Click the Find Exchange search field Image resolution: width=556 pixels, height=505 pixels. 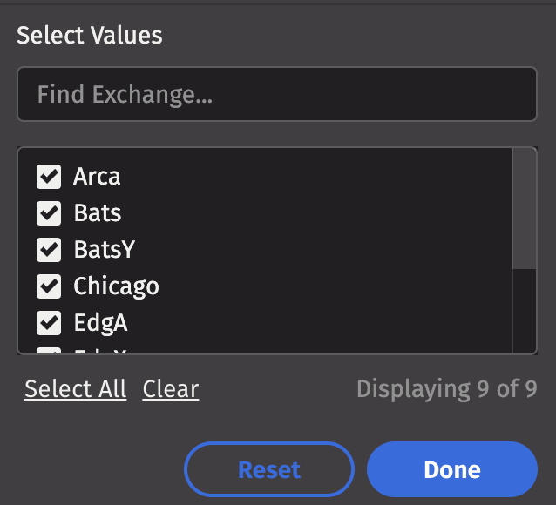point(276,94)
